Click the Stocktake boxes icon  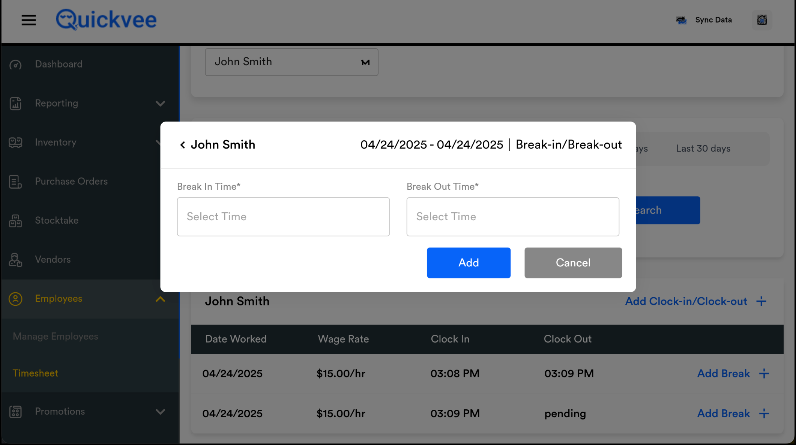coord(15,221)
